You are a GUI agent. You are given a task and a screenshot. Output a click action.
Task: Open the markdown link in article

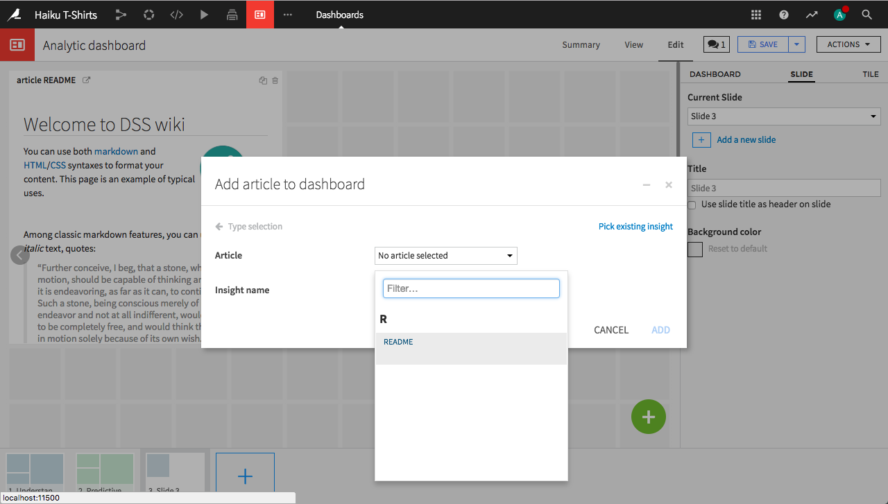point(116,151)
